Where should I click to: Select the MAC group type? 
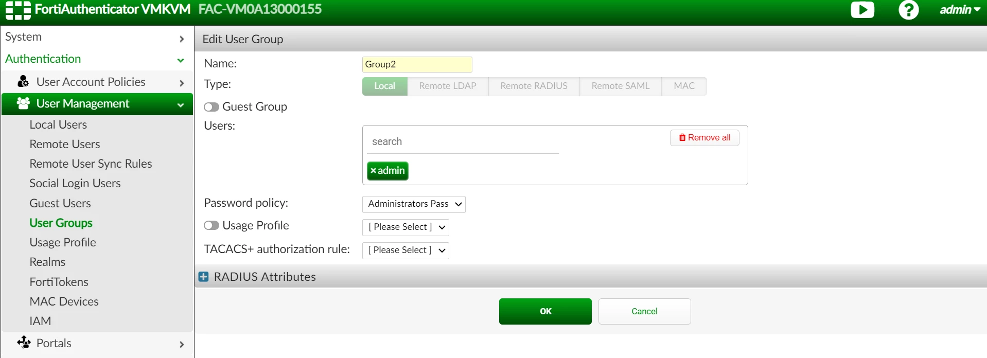684,86
